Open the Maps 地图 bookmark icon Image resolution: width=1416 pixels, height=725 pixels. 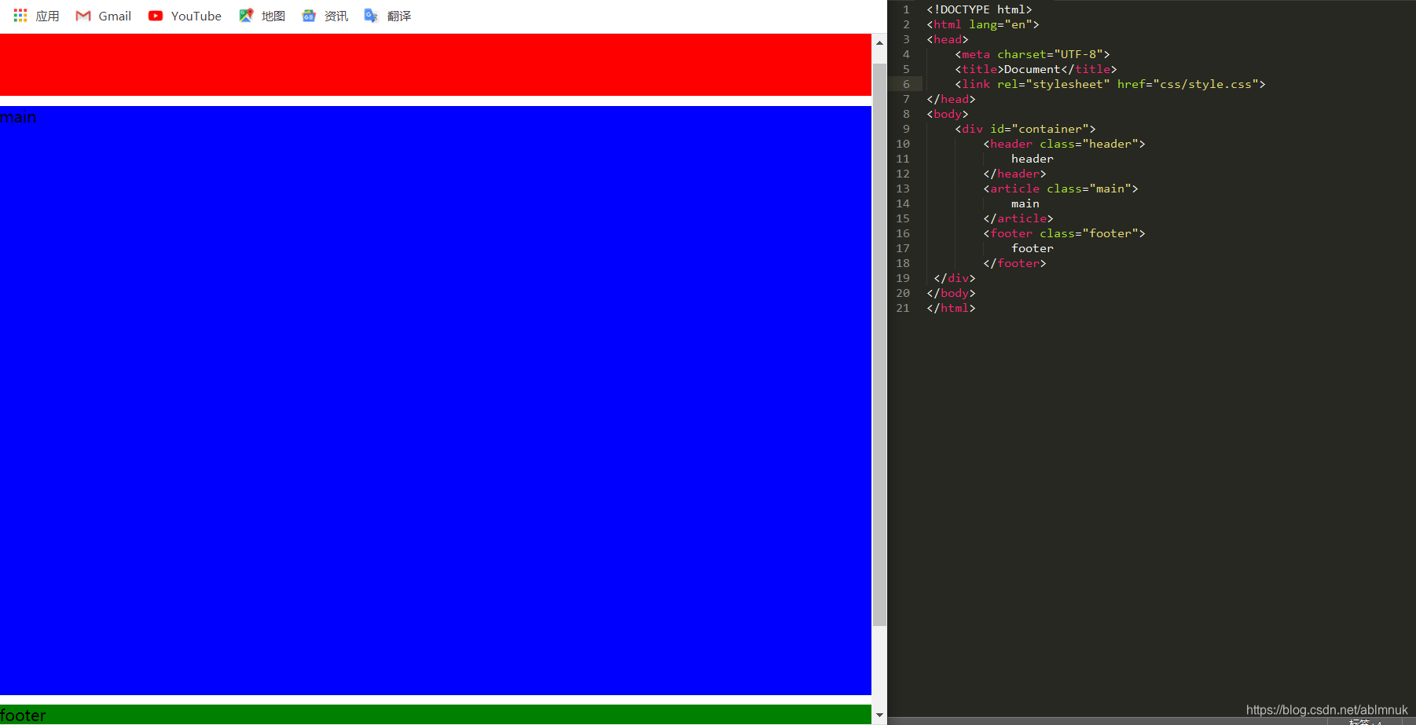(246, 16)
